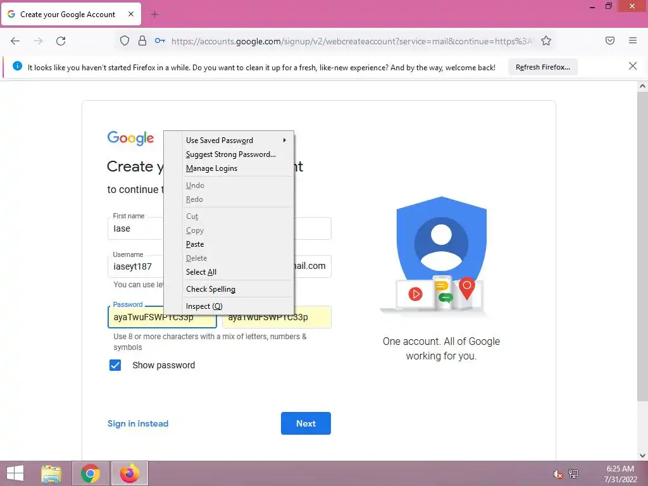
Task: Open the taskbar clock showing 6:25 AM
Action: coord(620,473)
